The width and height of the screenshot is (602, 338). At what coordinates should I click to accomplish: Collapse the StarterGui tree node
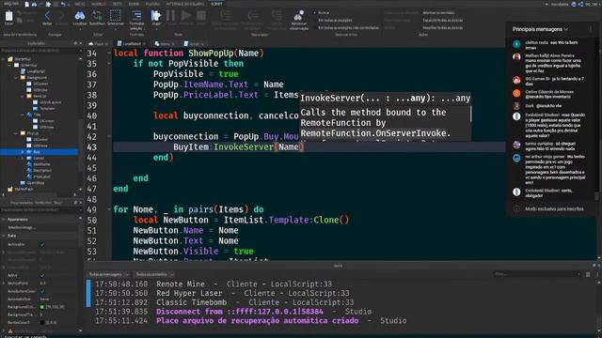[x=4, y=59]
